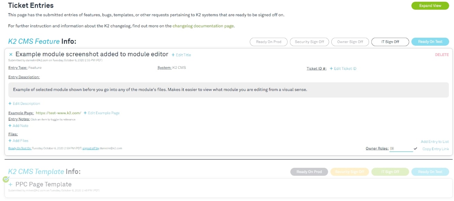The height and width of the screenshot is (201, 454).
Task: Click into the Owner Roles input field
Action: coord(401,149)
